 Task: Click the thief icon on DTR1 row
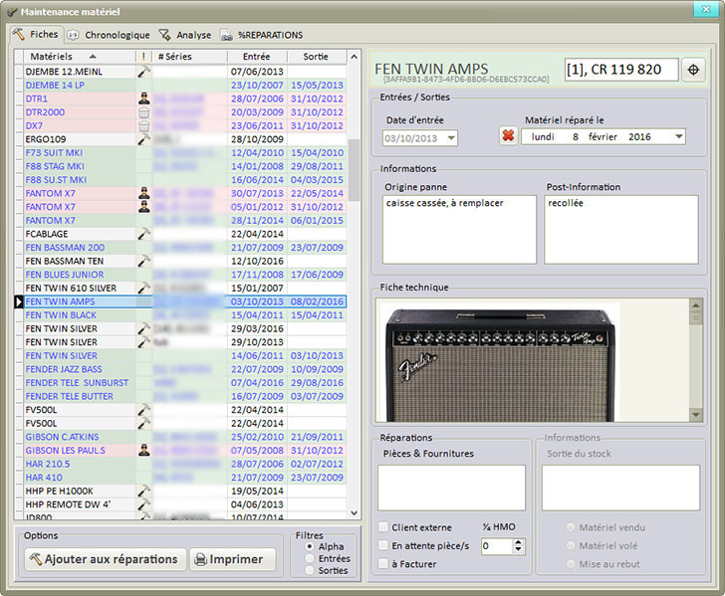143,99
